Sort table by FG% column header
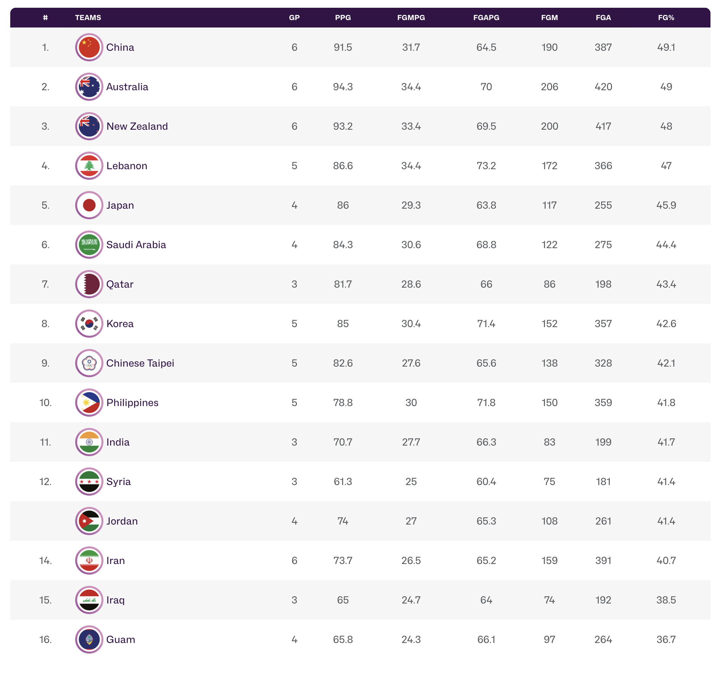This screenshot has height=674, width=720. pos(666,18)
